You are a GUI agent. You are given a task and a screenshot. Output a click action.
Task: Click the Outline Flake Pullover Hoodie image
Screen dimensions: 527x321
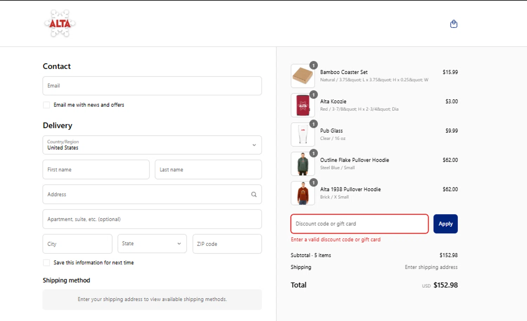tap(302, 164)
